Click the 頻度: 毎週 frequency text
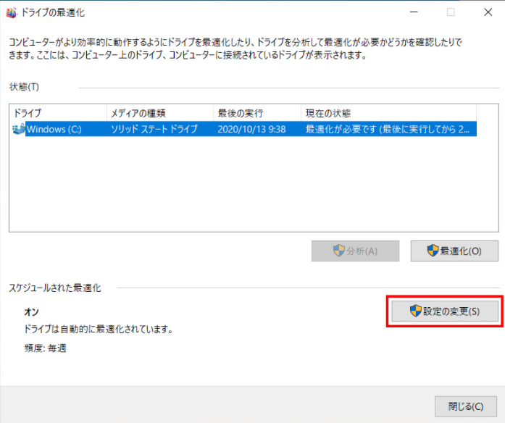Screen dimensions: 505x423 click(x=45, y=348)
